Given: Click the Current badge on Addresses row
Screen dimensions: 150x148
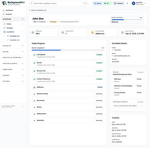Looking at the screenshot, I should pos(100,87).
